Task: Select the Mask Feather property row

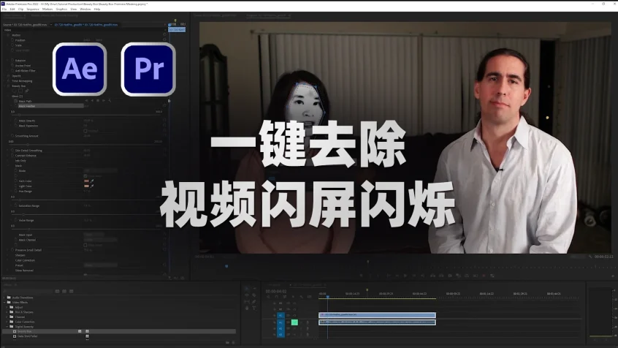Action: [x=50, y=106]
